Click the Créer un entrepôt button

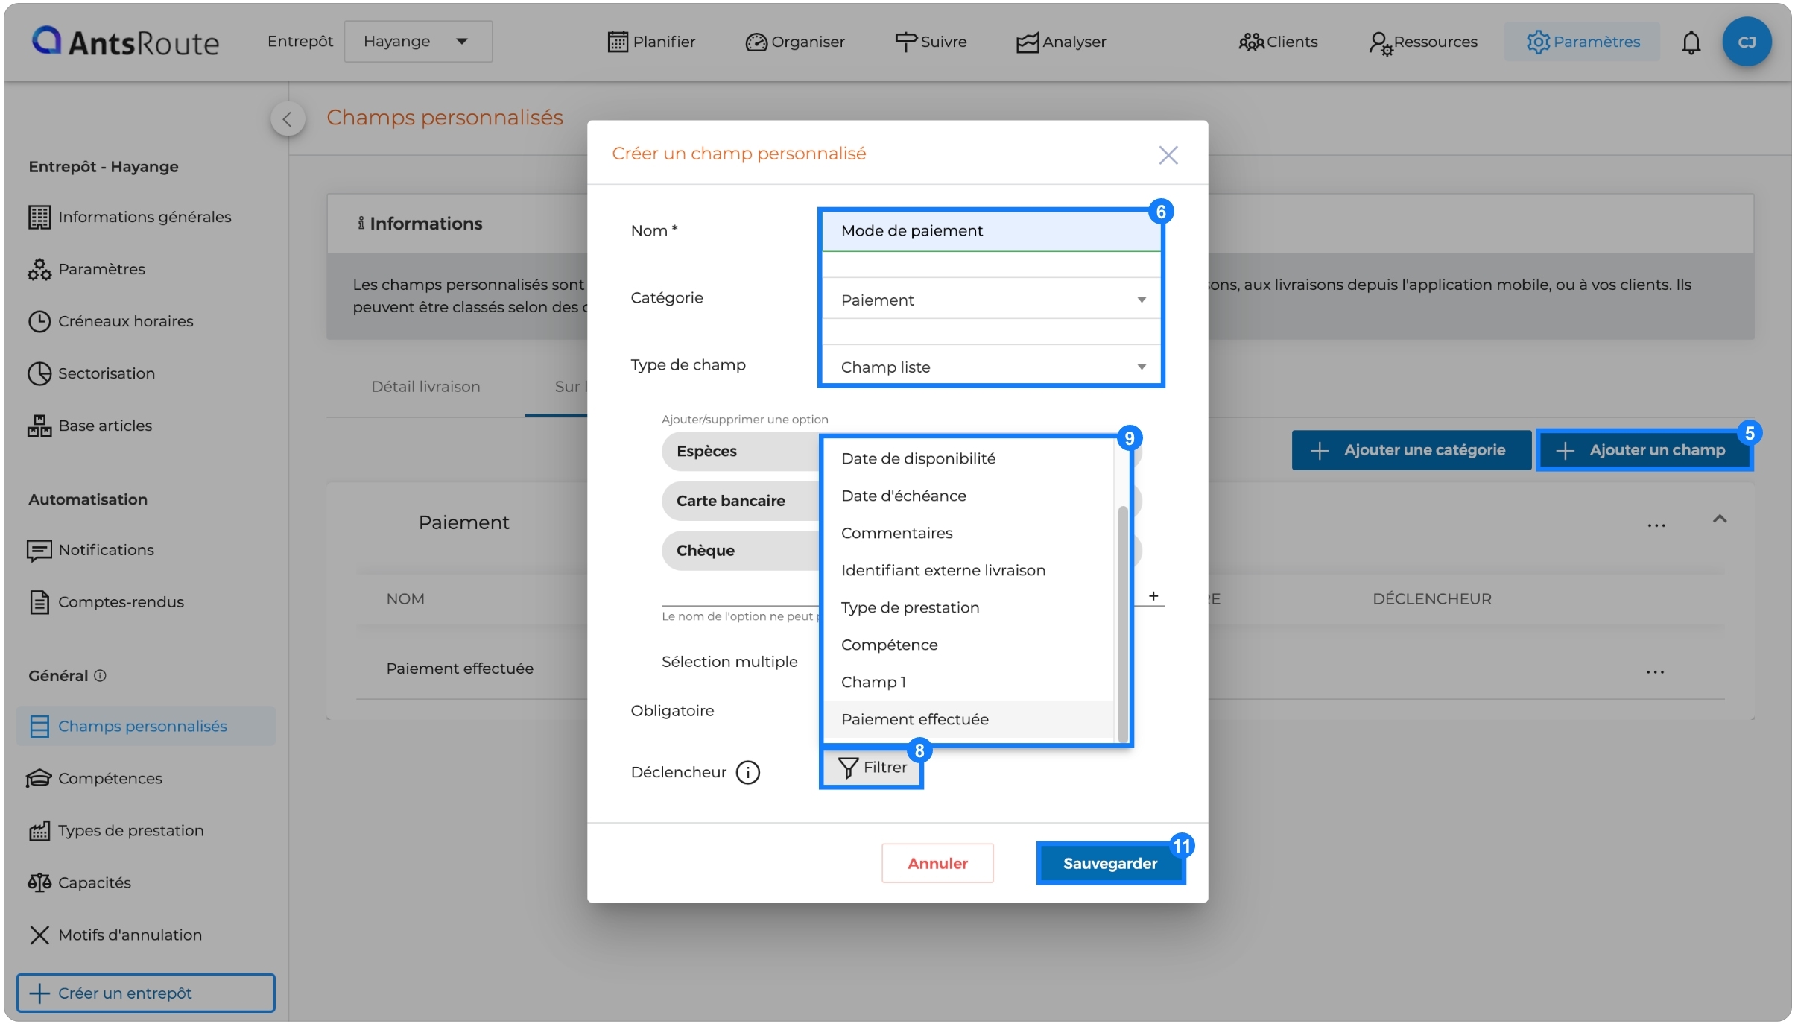tap(146, 993)
